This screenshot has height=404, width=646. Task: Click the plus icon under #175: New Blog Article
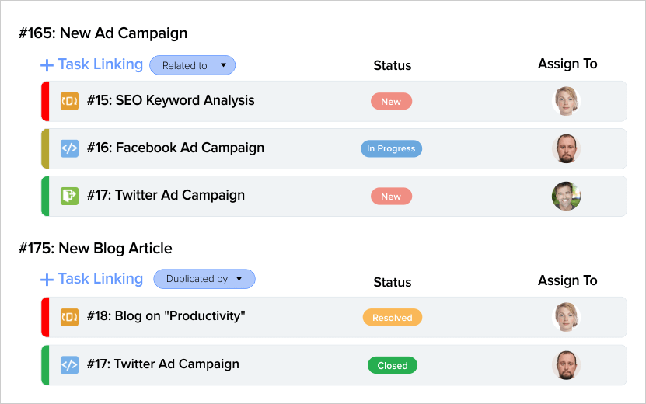pyautogui.click(x=47, y=280)
